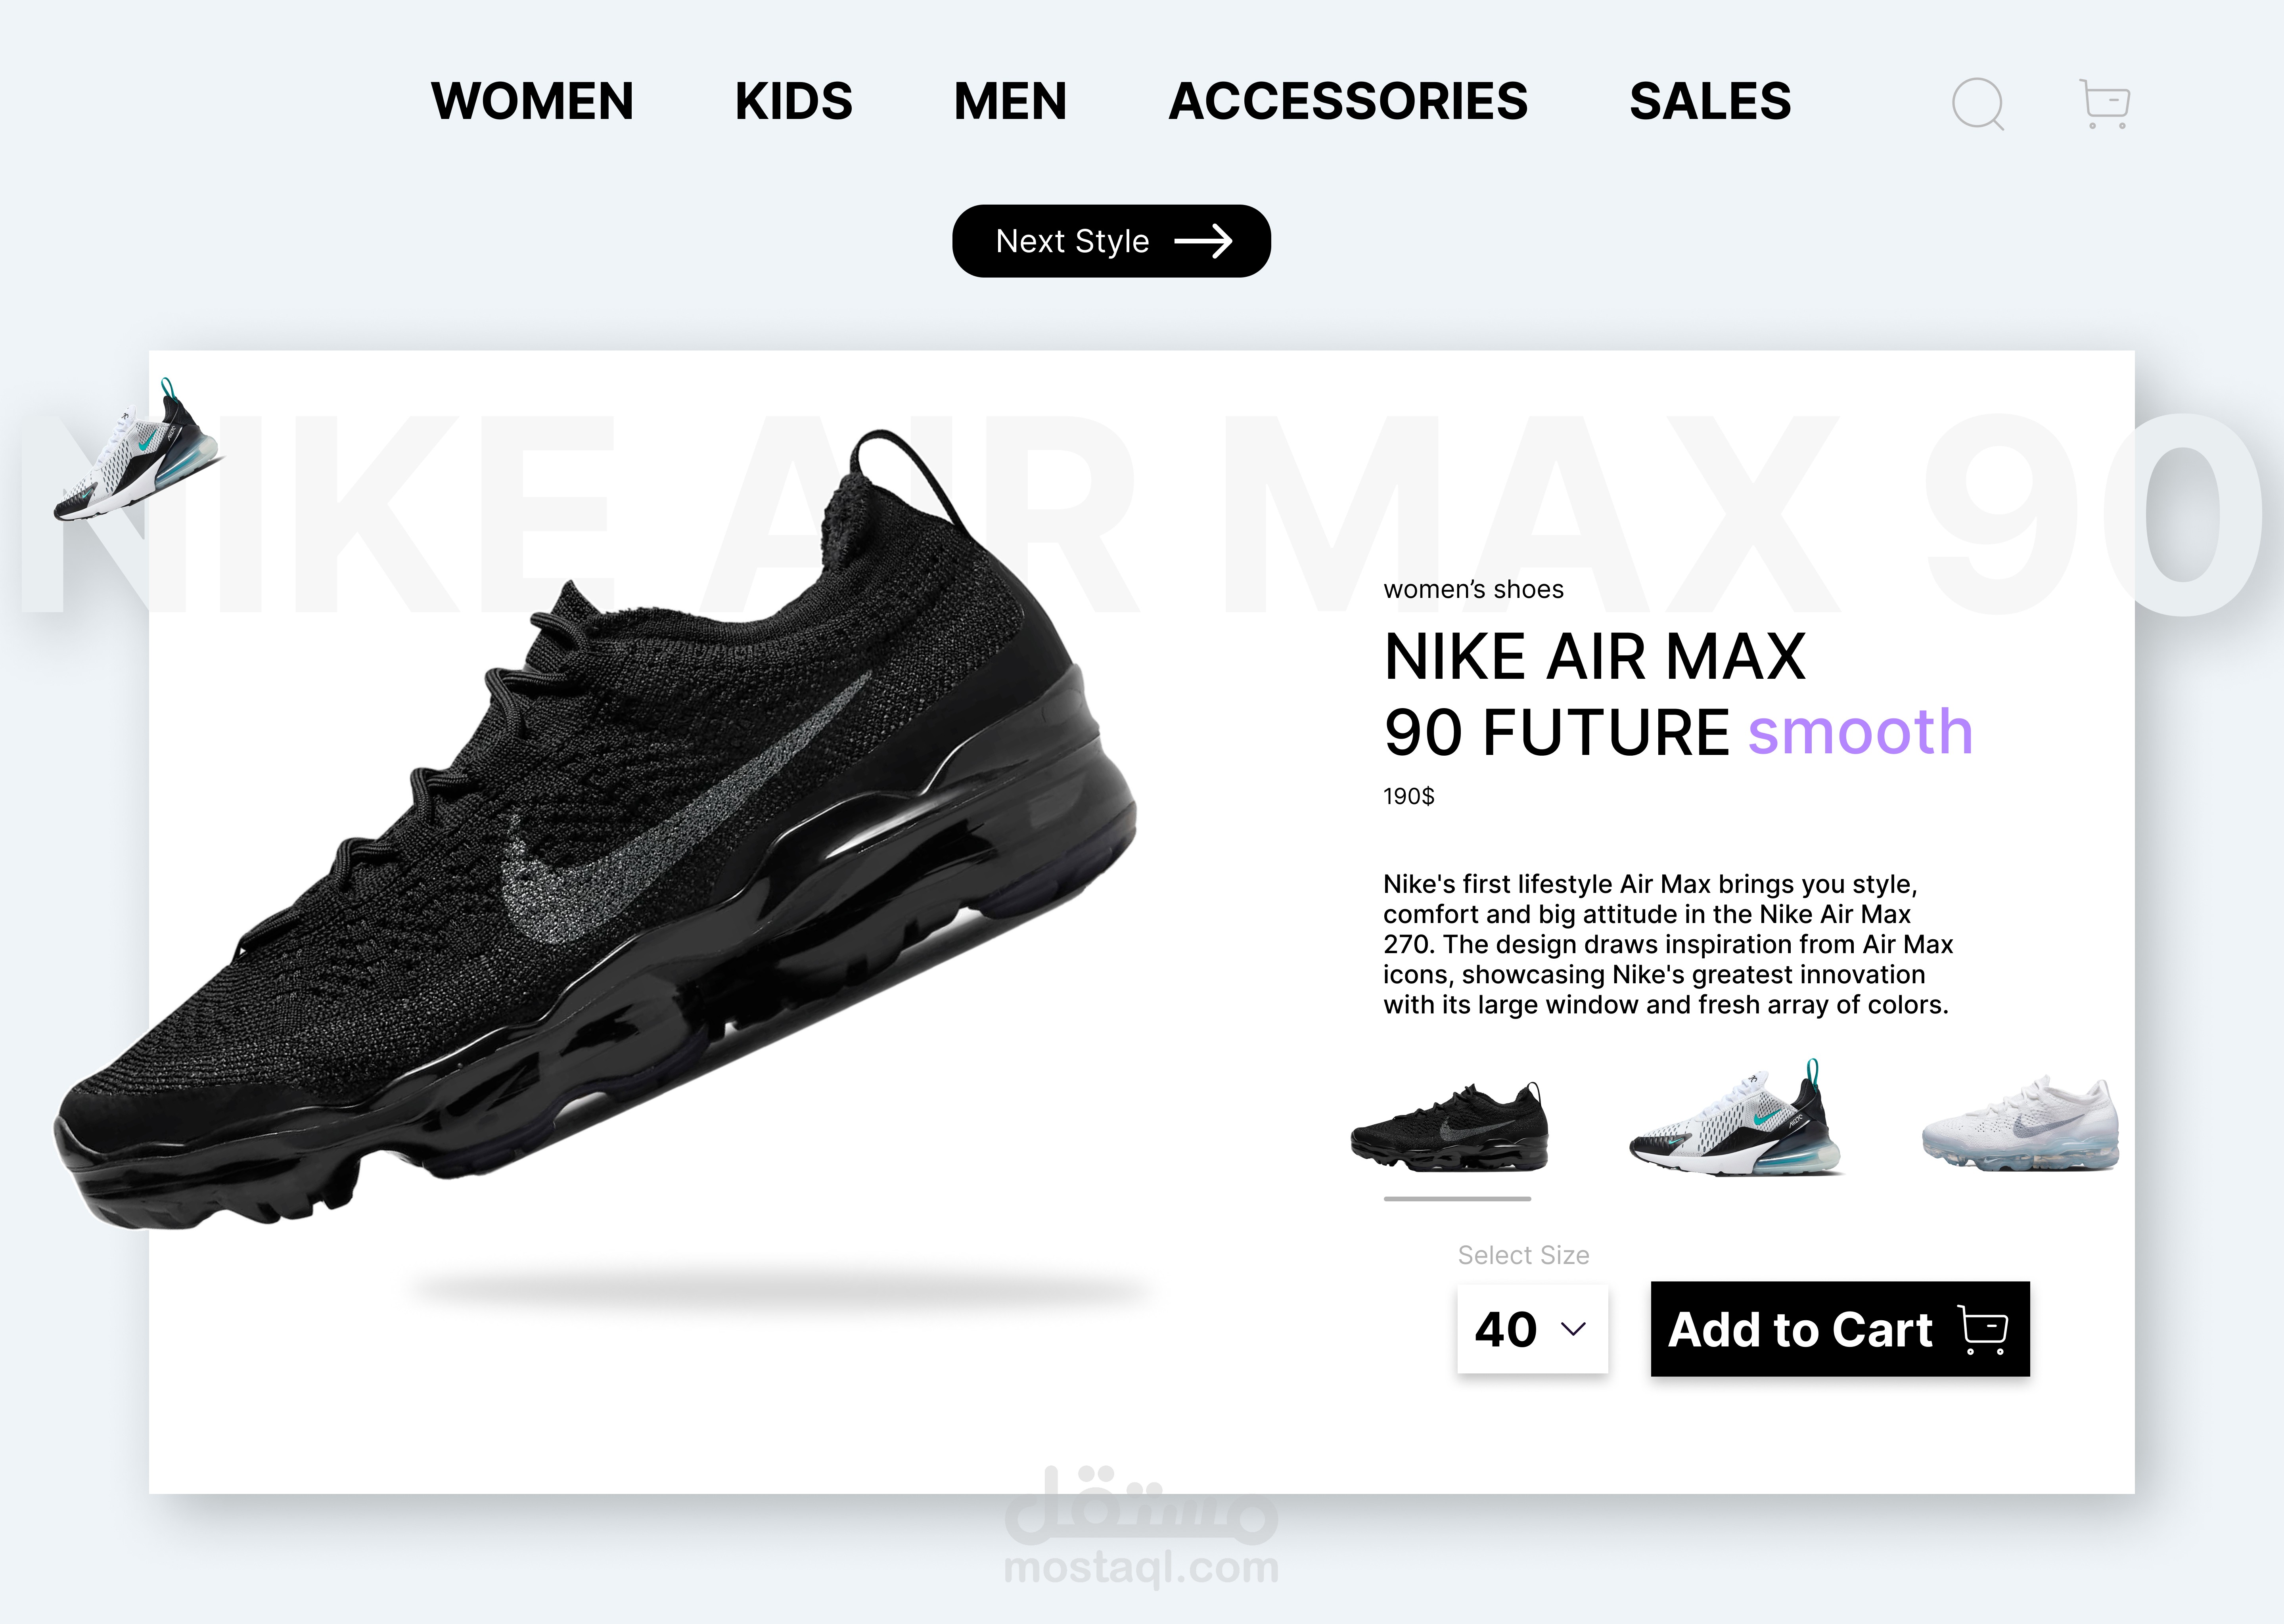The width and height of the screenshot is (2284, 1624).
Task: Click the arrow on Next Style
Action: coord(1203,241)
